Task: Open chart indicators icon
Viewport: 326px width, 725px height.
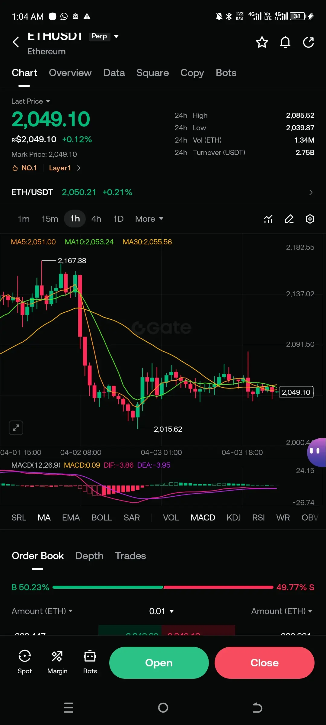Action: click(268, 219)
